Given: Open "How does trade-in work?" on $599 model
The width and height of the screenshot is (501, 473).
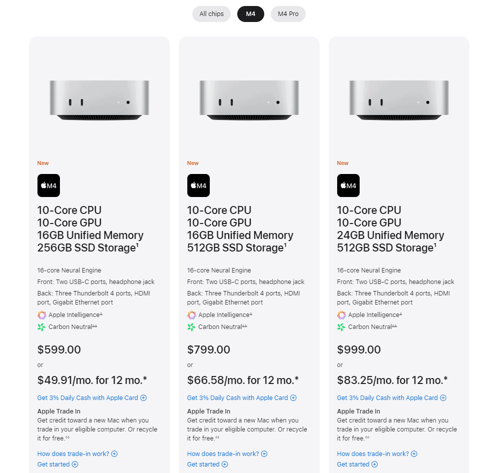Looking at the screenshot, I should click(x=77, y=454).
